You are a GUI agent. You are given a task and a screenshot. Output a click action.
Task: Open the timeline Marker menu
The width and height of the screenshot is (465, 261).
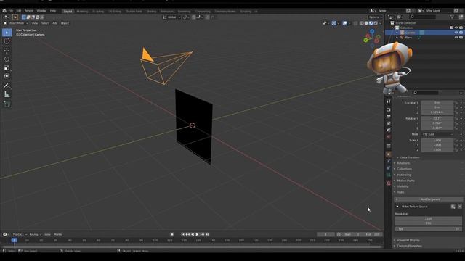[58, 234]
